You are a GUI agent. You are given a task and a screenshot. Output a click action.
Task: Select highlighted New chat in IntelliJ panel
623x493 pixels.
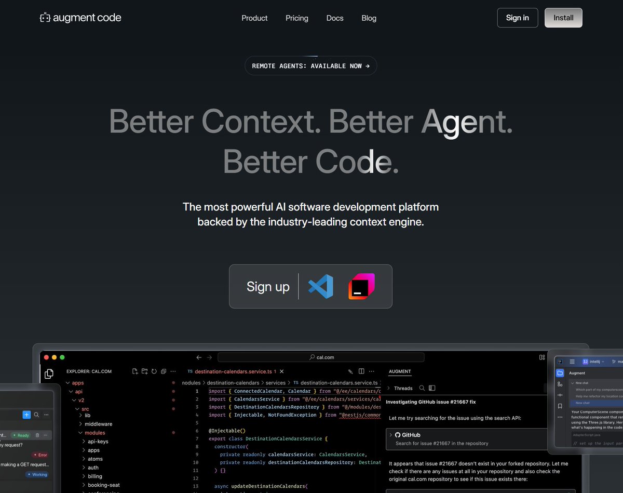(596, 403)
